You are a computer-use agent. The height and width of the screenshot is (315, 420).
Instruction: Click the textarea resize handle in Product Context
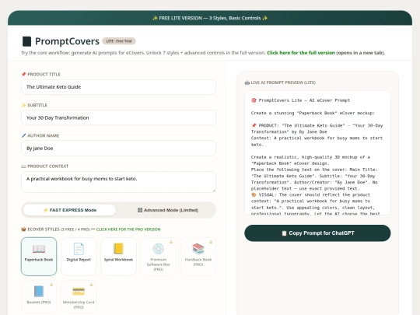coord(214,191)
